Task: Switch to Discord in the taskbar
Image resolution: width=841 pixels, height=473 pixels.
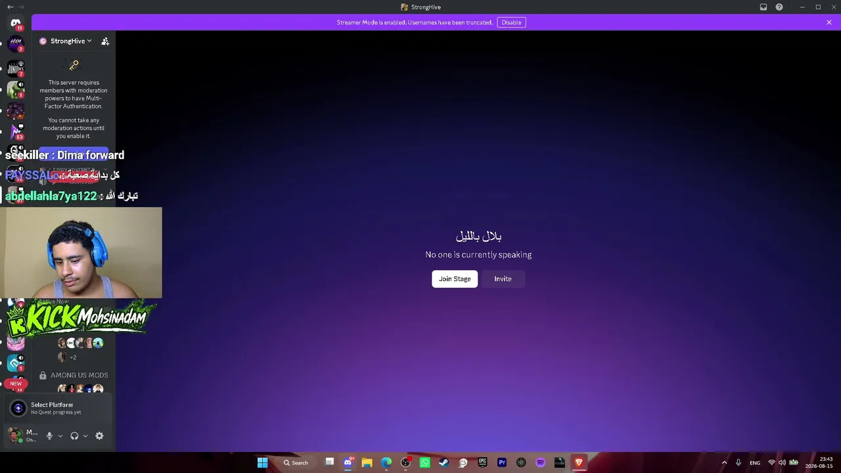Action: 348,462
